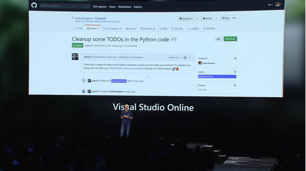
Task: Open the Projects gear settings in sidebar
Action: (x=235, y=85)
